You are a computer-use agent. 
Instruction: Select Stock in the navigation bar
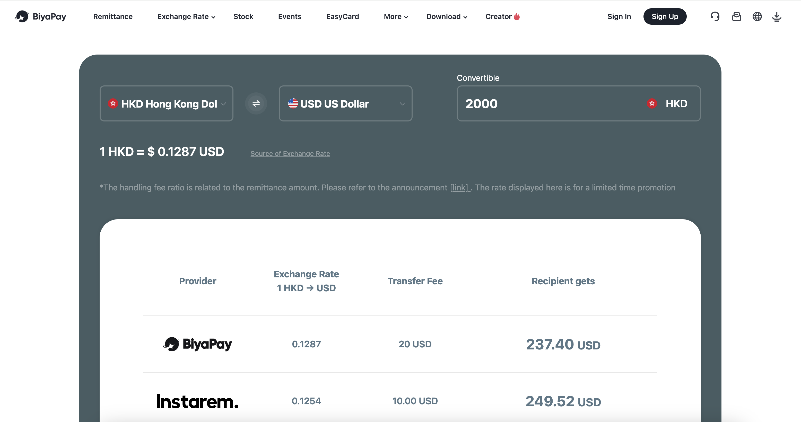pyautogui.click(x=243, y=16)
